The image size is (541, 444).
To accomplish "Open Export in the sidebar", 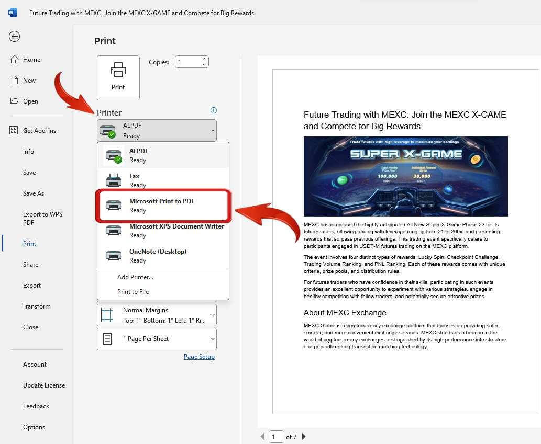I will tap(32, 285).
